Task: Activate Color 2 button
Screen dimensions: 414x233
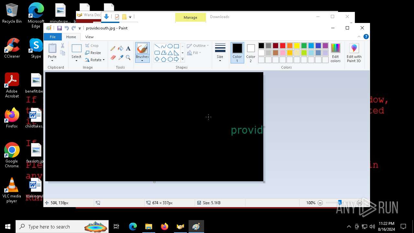Action: click(251, 53)
